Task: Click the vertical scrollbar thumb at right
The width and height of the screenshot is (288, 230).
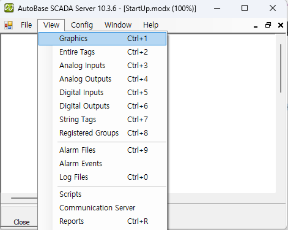Action: coord(281,69)
